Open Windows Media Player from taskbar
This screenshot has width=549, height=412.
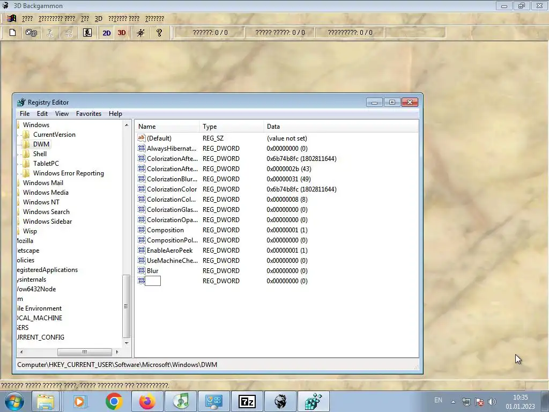click(79, 401)
